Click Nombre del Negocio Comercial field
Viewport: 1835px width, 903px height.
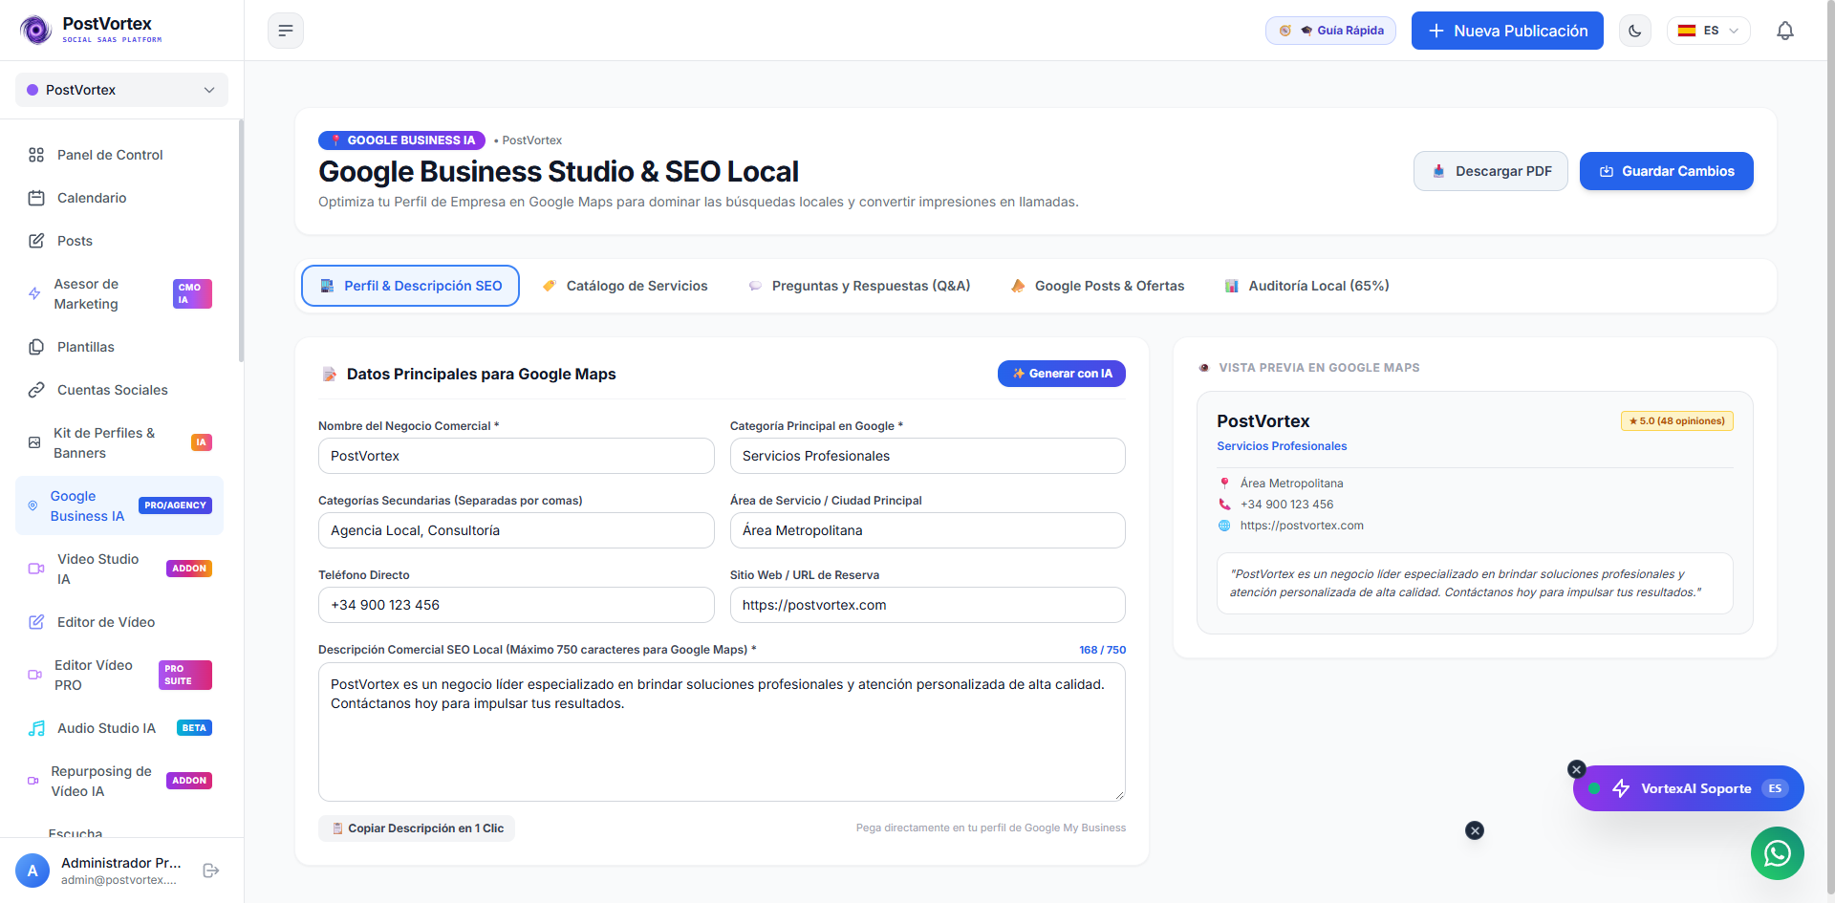(x=516, y=456)
